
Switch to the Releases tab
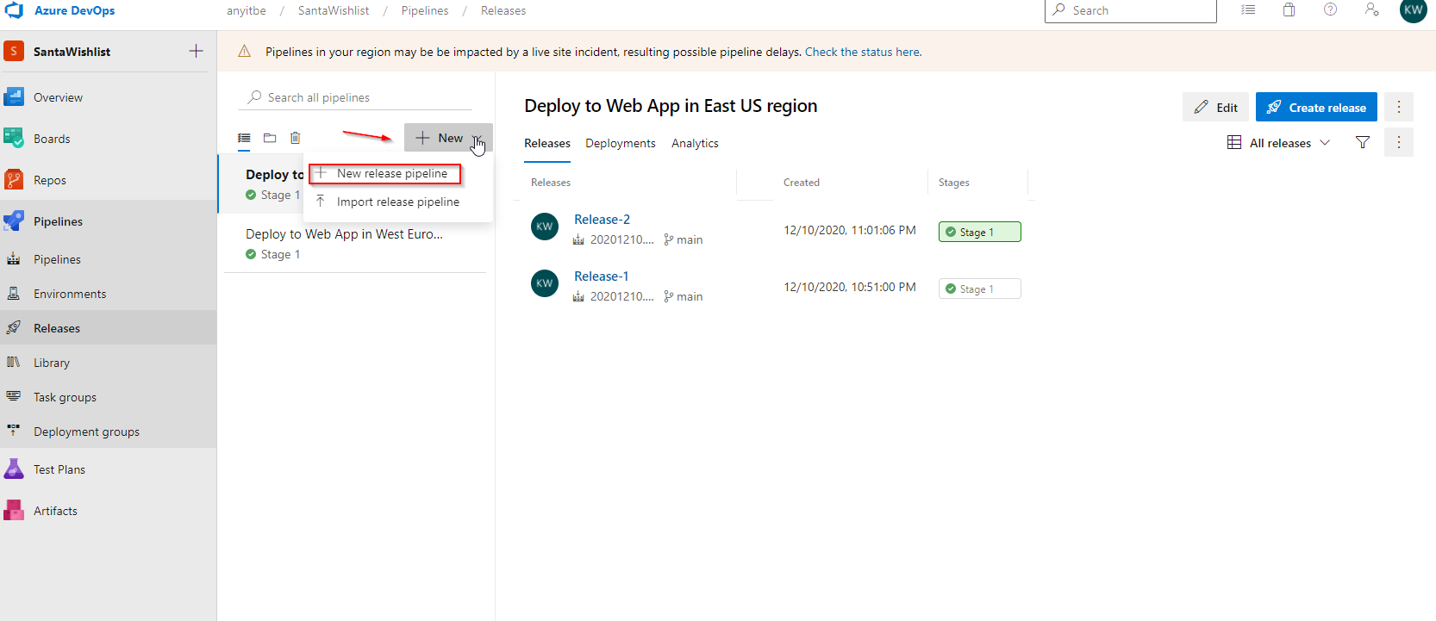tap(547, 144)
